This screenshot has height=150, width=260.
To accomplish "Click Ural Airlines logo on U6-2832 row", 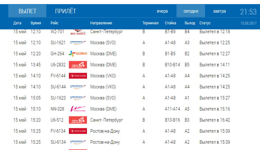I will [x=77, y=65].
